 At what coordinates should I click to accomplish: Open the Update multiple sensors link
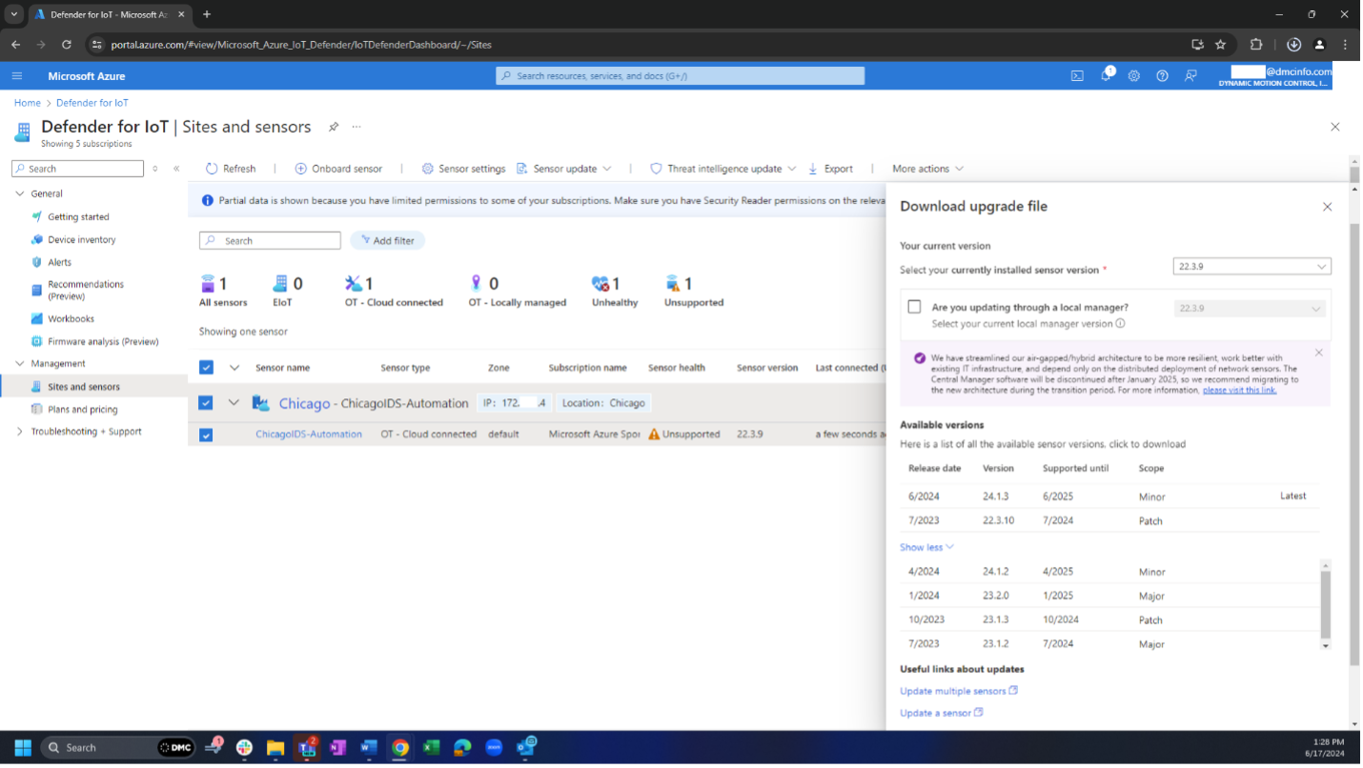[959, 691]
